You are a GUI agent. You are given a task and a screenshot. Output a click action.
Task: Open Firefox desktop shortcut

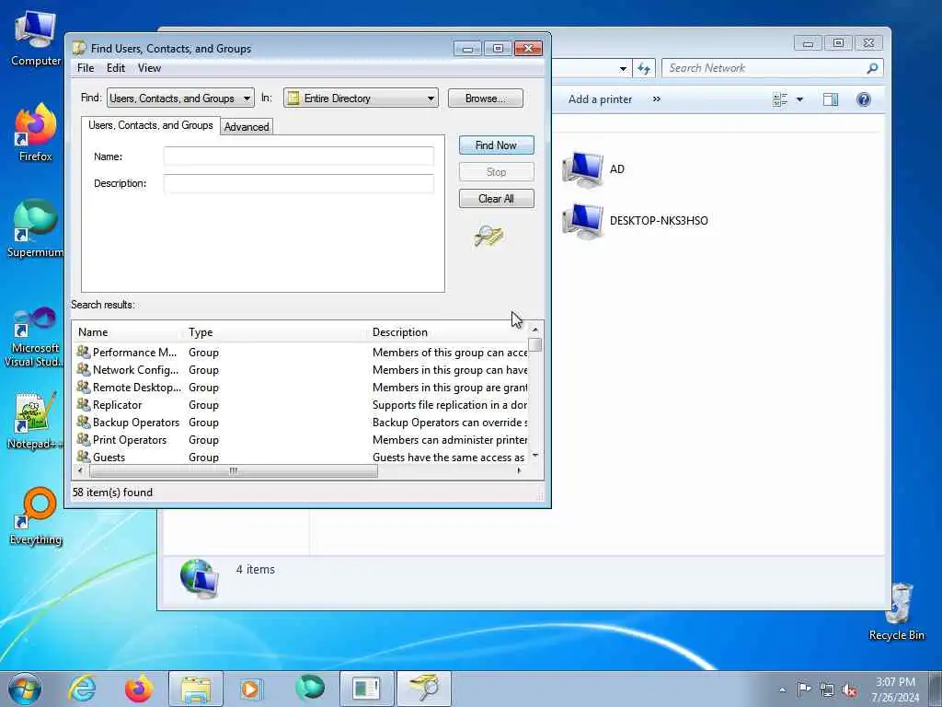(x=36, y=133)
